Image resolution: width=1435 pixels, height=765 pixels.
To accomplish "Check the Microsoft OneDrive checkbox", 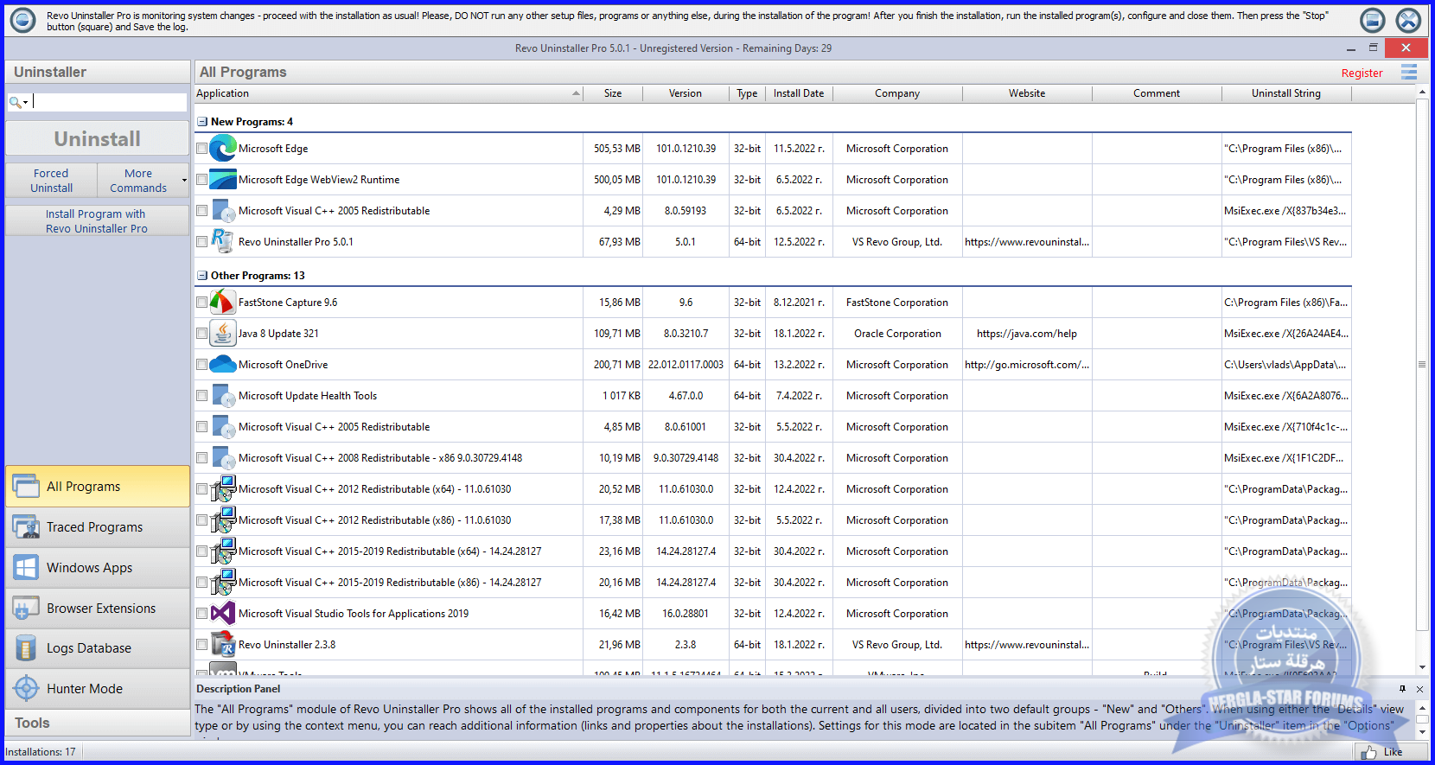I will pyautogui.click(x=202, y=365).
